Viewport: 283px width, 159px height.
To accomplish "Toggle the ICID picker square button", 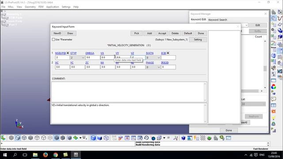I will pos(168,53).
